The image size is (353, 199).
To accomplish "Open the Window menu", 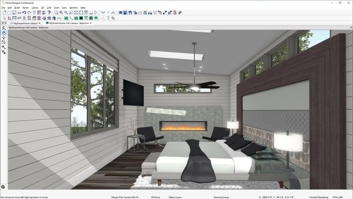I will 73,8.
